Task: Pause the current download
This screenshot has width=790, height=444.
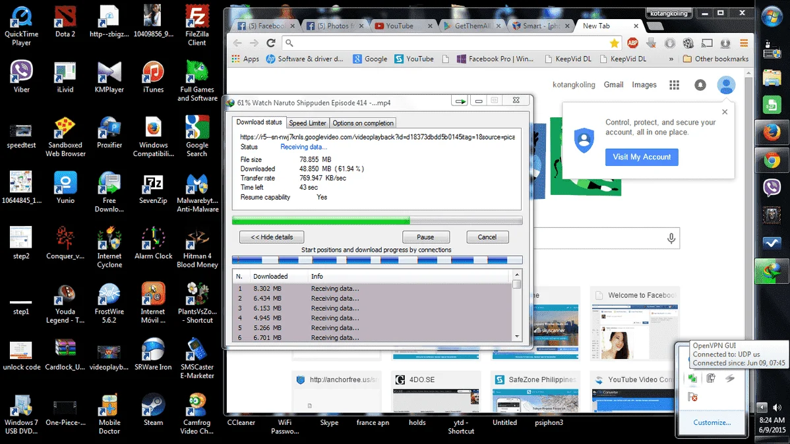Action: 425,237
